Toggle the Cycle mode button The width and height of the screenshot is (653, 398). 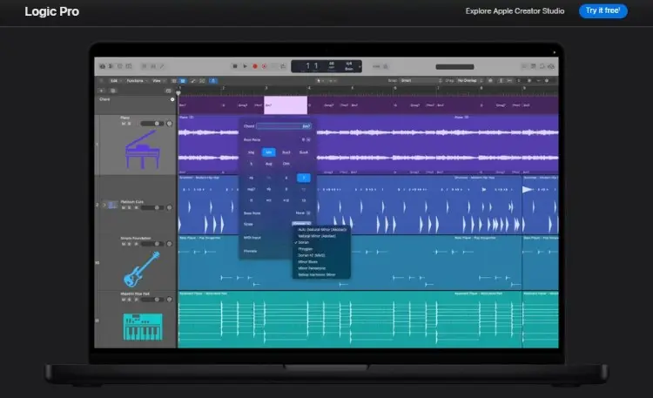coord(283,66)
